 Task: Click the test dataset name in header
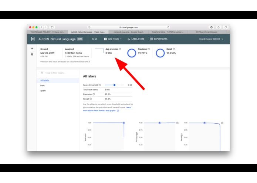pyautogui.click(x=94, y=39)
